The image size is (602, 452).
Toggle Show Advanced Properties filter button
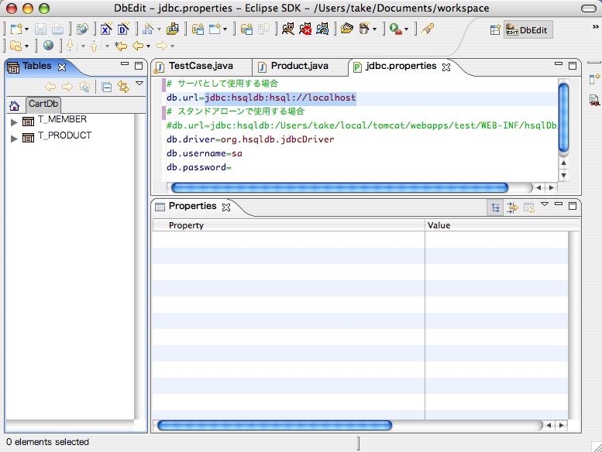click(512, 207)
